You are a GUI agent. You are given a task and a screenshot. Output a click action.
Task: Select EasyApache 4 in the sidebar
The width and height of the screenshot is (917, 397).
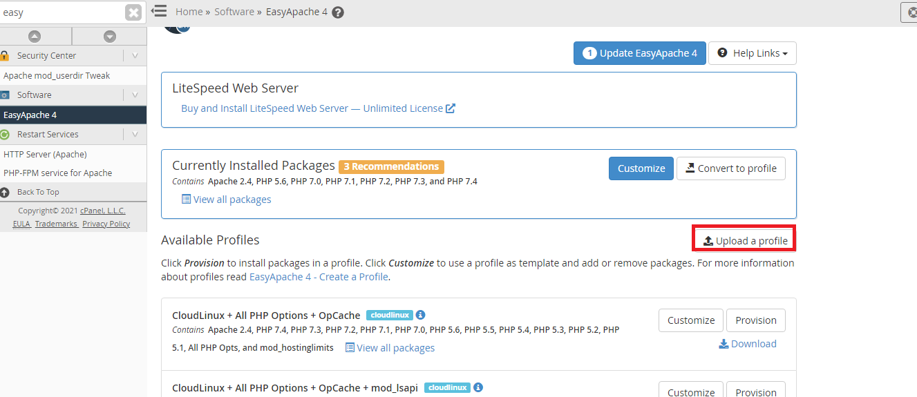[x=73, y=115]
